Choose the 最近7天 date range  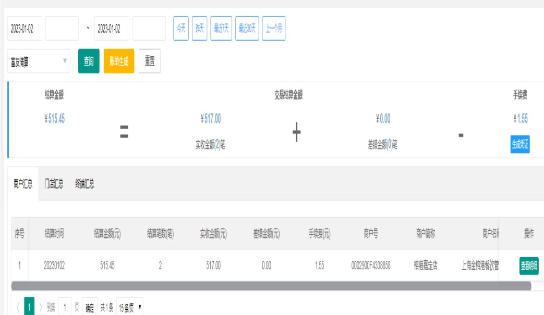221,29
